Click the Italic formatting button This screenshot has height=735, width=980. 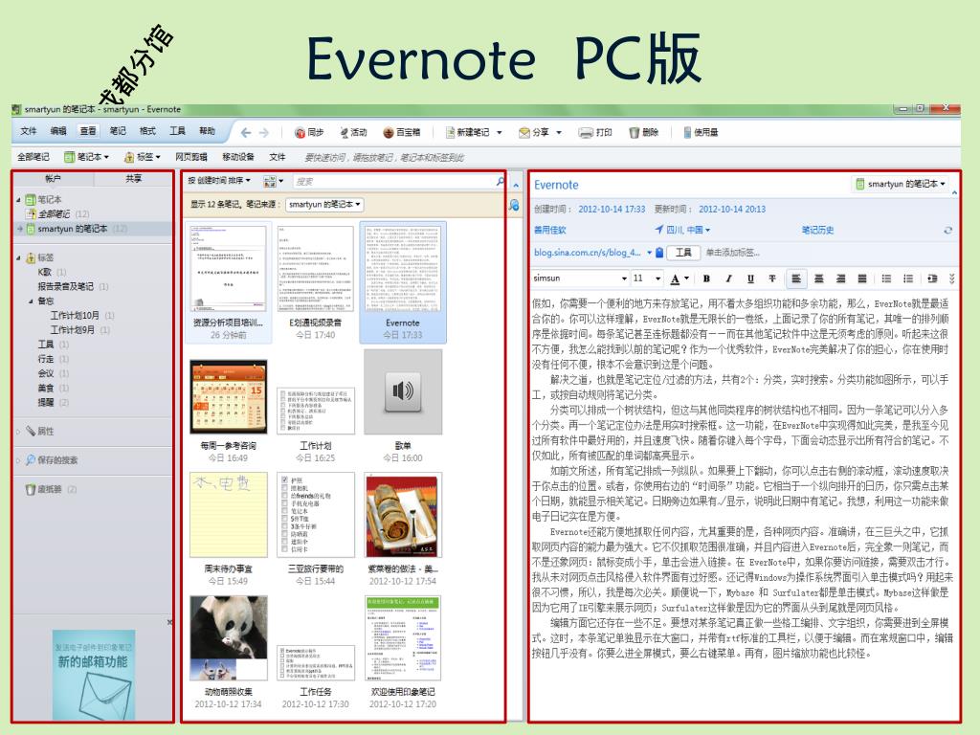pyautogui.click(x=728, y=278)
